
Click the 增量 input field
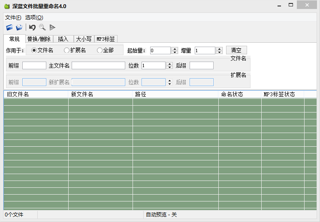coord(205,50)
